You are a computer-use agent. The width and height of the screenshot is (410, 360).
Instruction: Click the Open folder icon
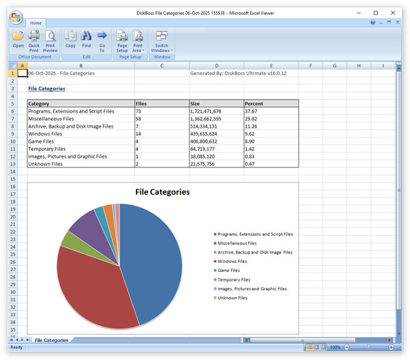click(18, 36)
